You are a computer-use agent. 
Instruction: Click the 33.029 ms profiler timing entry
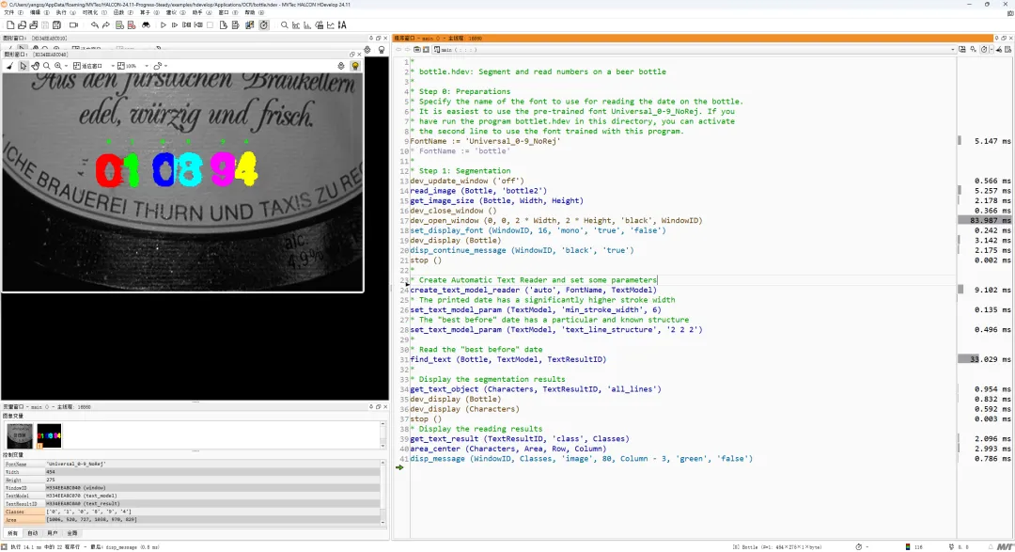984,359
